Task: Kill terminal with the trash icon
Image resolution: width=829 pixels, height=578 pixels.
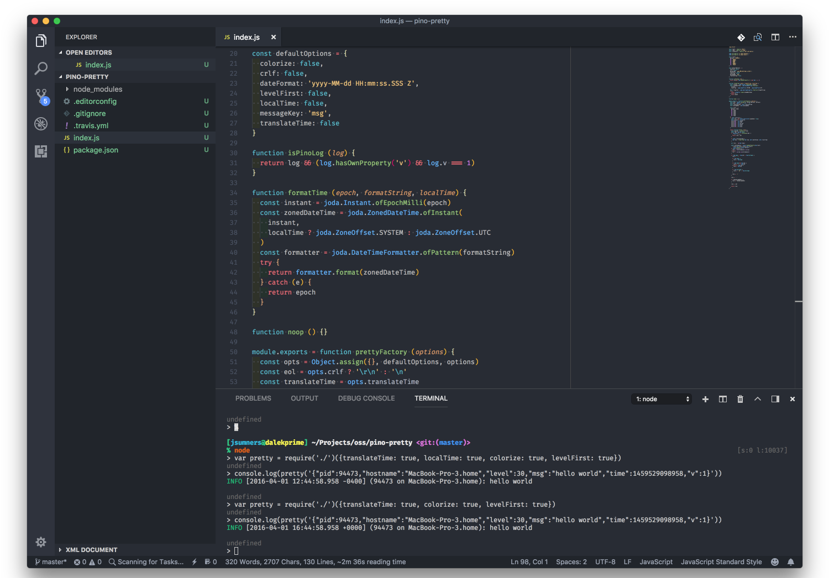Action: click(x=740, y=399)
